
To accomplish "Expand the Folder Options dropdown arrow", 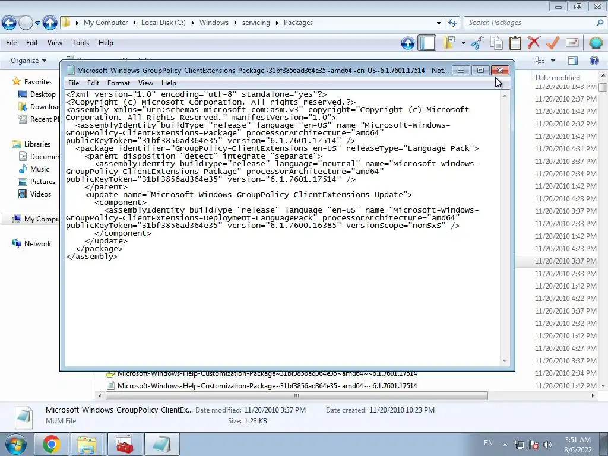I will [463, 43].
